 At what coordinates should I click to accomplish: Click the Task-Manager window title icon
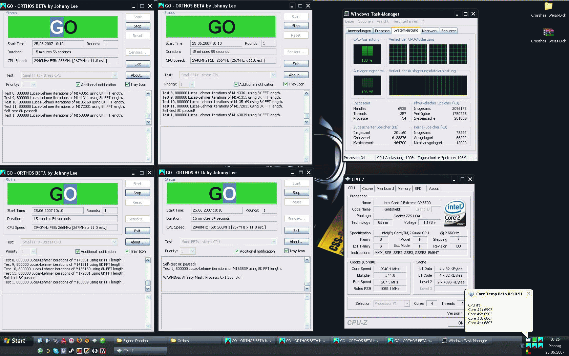pos(346,14)
